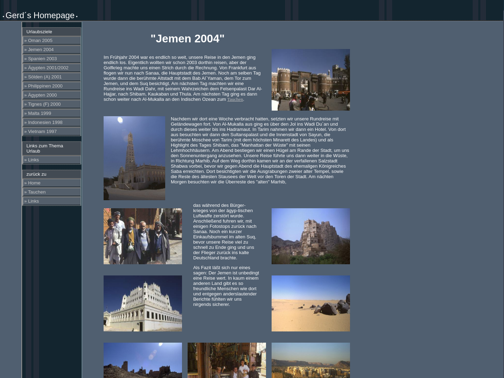Open Tignes (F) 2000 page

(x=52, y=104)
